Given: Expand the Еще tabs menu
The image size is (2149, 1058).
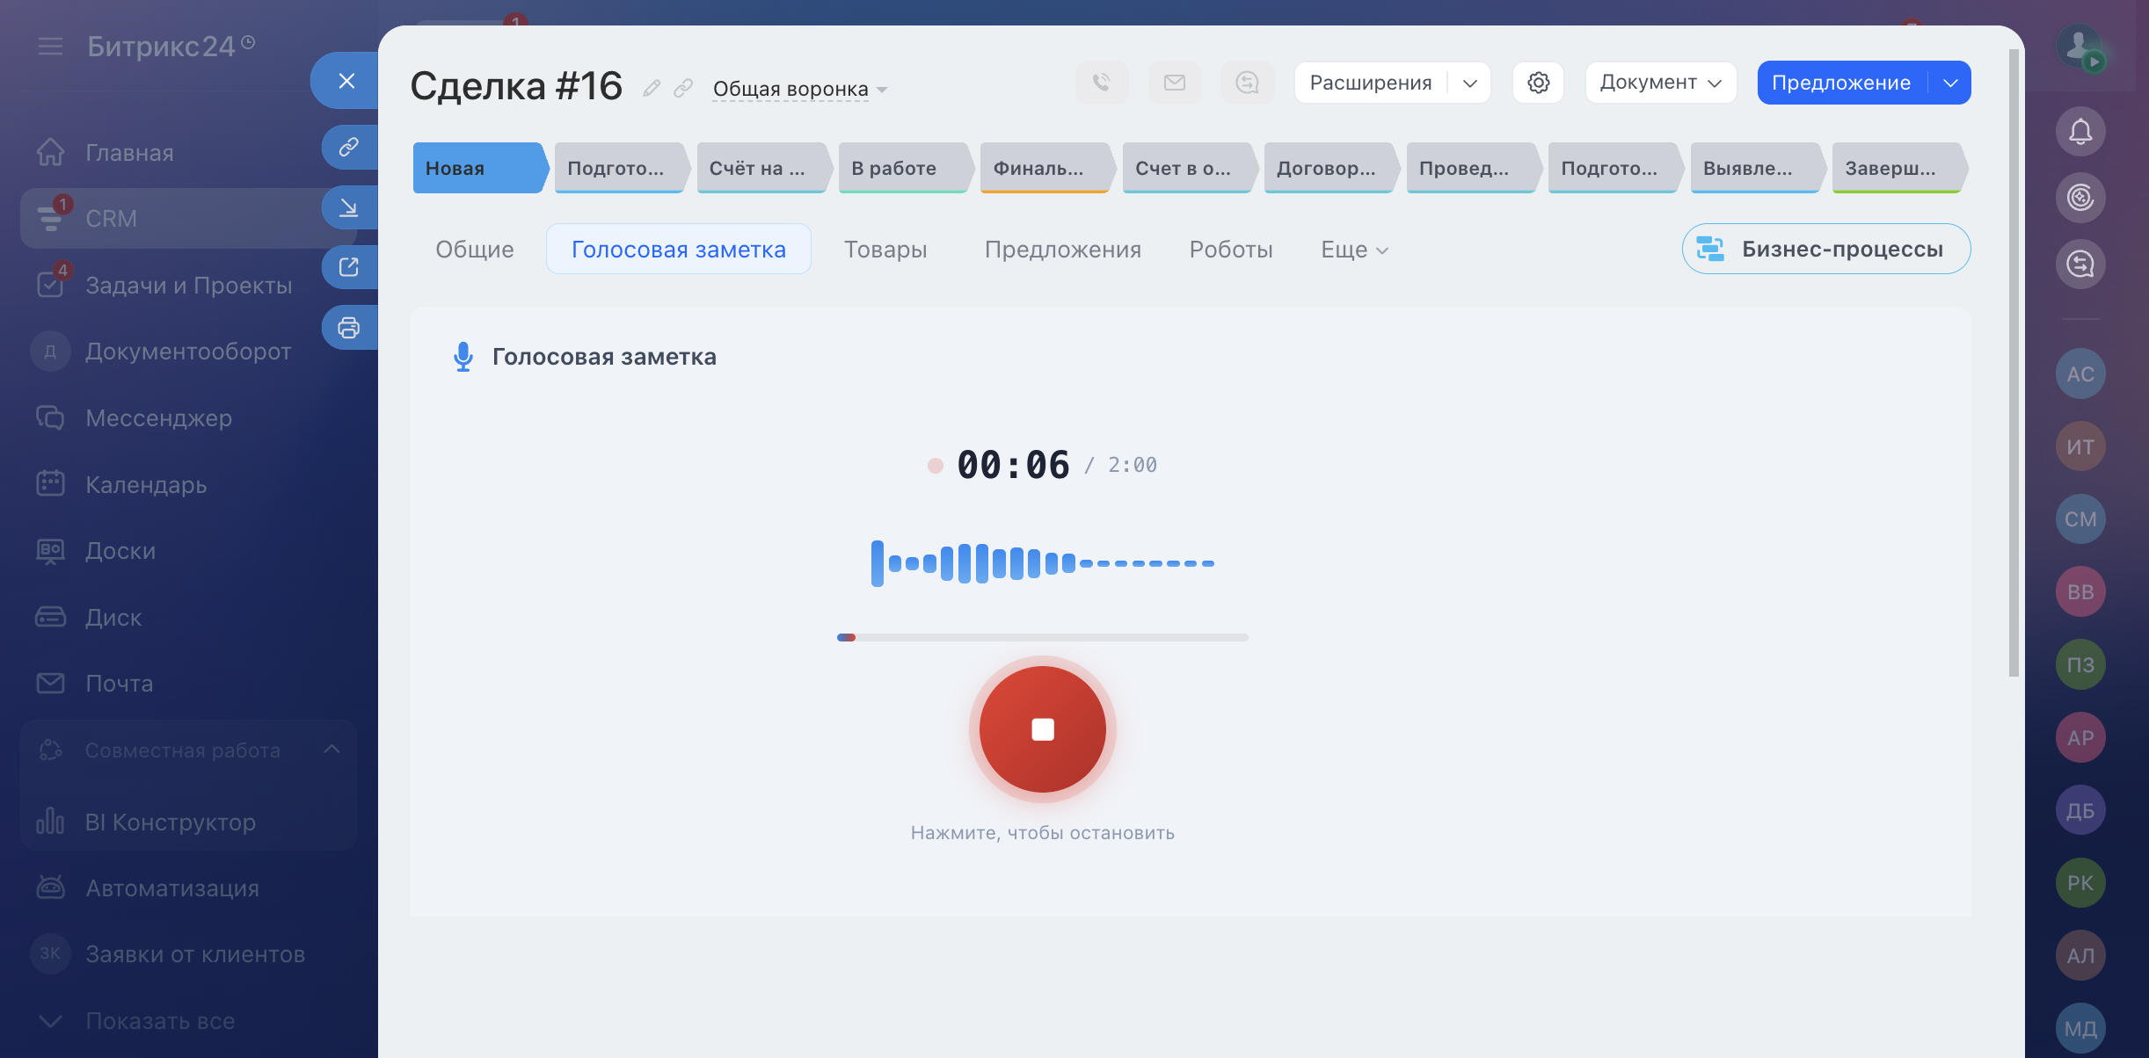Looking at the screenshot, I should [1354, 250].
